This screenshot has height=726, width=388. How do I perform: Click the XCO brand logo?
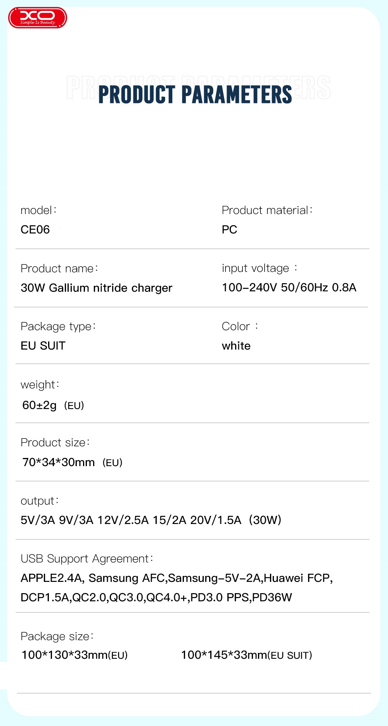click(38, 17)
